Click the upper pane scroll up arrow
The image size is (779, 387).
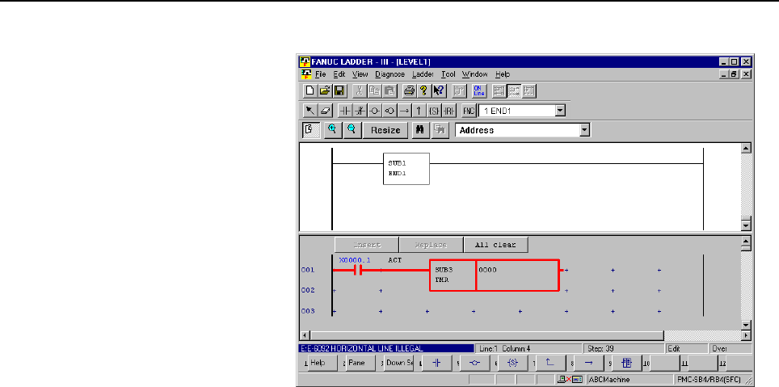pos(745,148)
